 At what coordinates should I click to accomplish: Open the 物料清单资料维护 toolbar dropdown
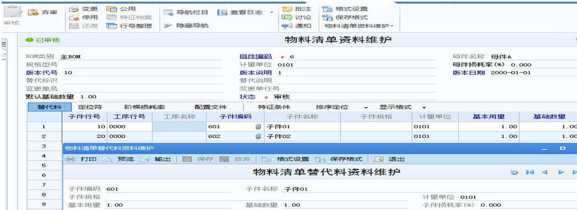359,26
